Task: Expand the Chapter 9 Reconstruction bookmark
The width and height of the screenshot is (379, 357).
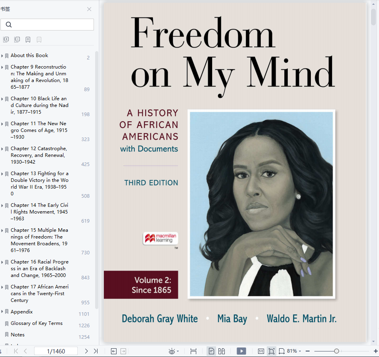Action: [2, 67]
